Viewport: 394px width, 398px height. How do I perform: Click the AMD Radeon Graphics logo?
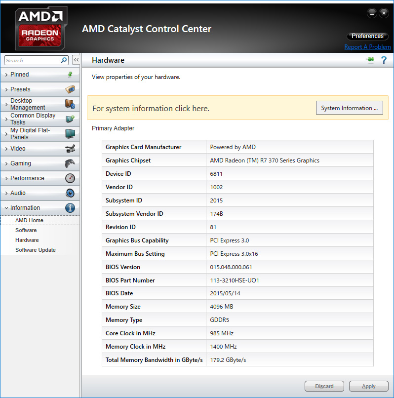[x=40, y=28]
